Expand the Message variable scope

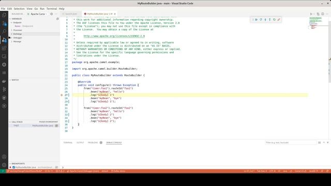coord(11,41)
